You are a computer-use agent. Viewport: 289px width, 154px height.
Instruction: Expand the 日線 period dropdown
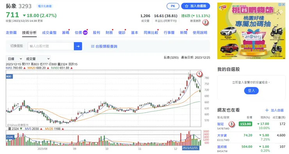point(14,59)
